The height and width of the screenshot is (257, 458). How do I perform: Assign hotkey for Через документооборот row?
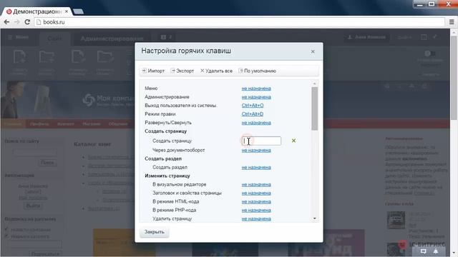point(256,150)
